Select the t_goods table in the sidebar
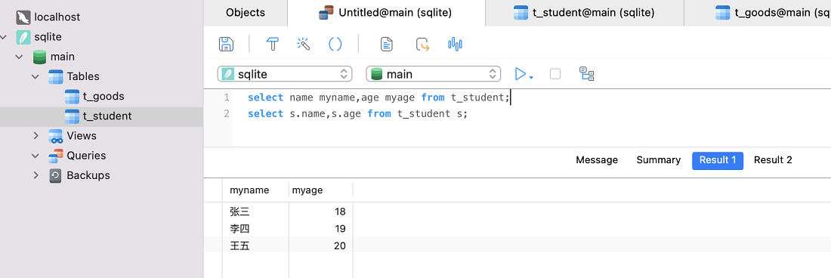Screen dimensions: 831x278 click(x=102, y=97)
